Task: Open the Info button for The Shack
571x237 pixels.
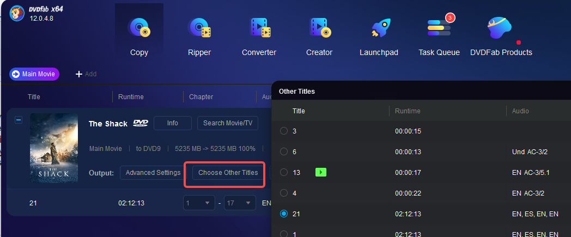Action: tap(173, 123)
